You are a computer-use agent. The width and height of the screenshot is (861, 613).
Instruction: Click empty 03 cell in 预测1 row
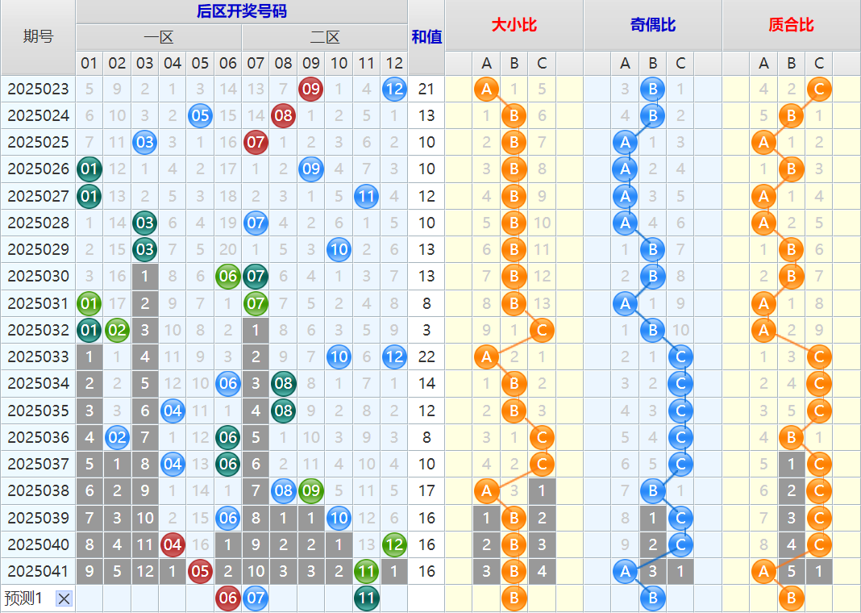point(144,598)
